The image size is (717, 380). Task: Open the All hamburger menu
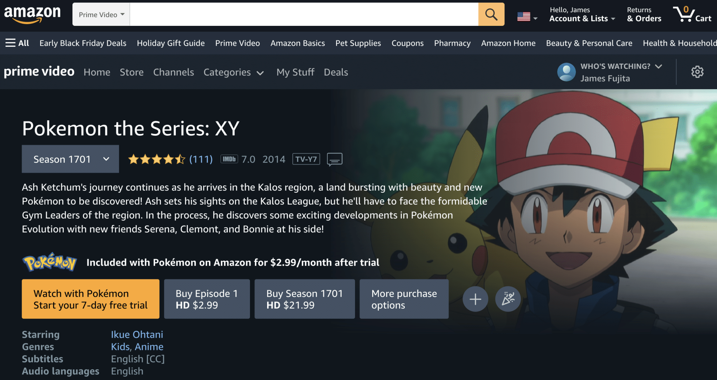point(16,43)
